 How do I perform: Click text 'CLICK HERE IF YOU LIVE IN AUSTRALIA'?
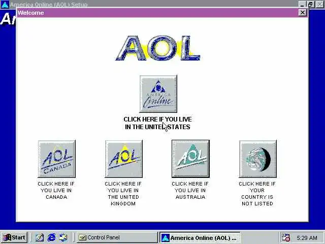[190, 190]
